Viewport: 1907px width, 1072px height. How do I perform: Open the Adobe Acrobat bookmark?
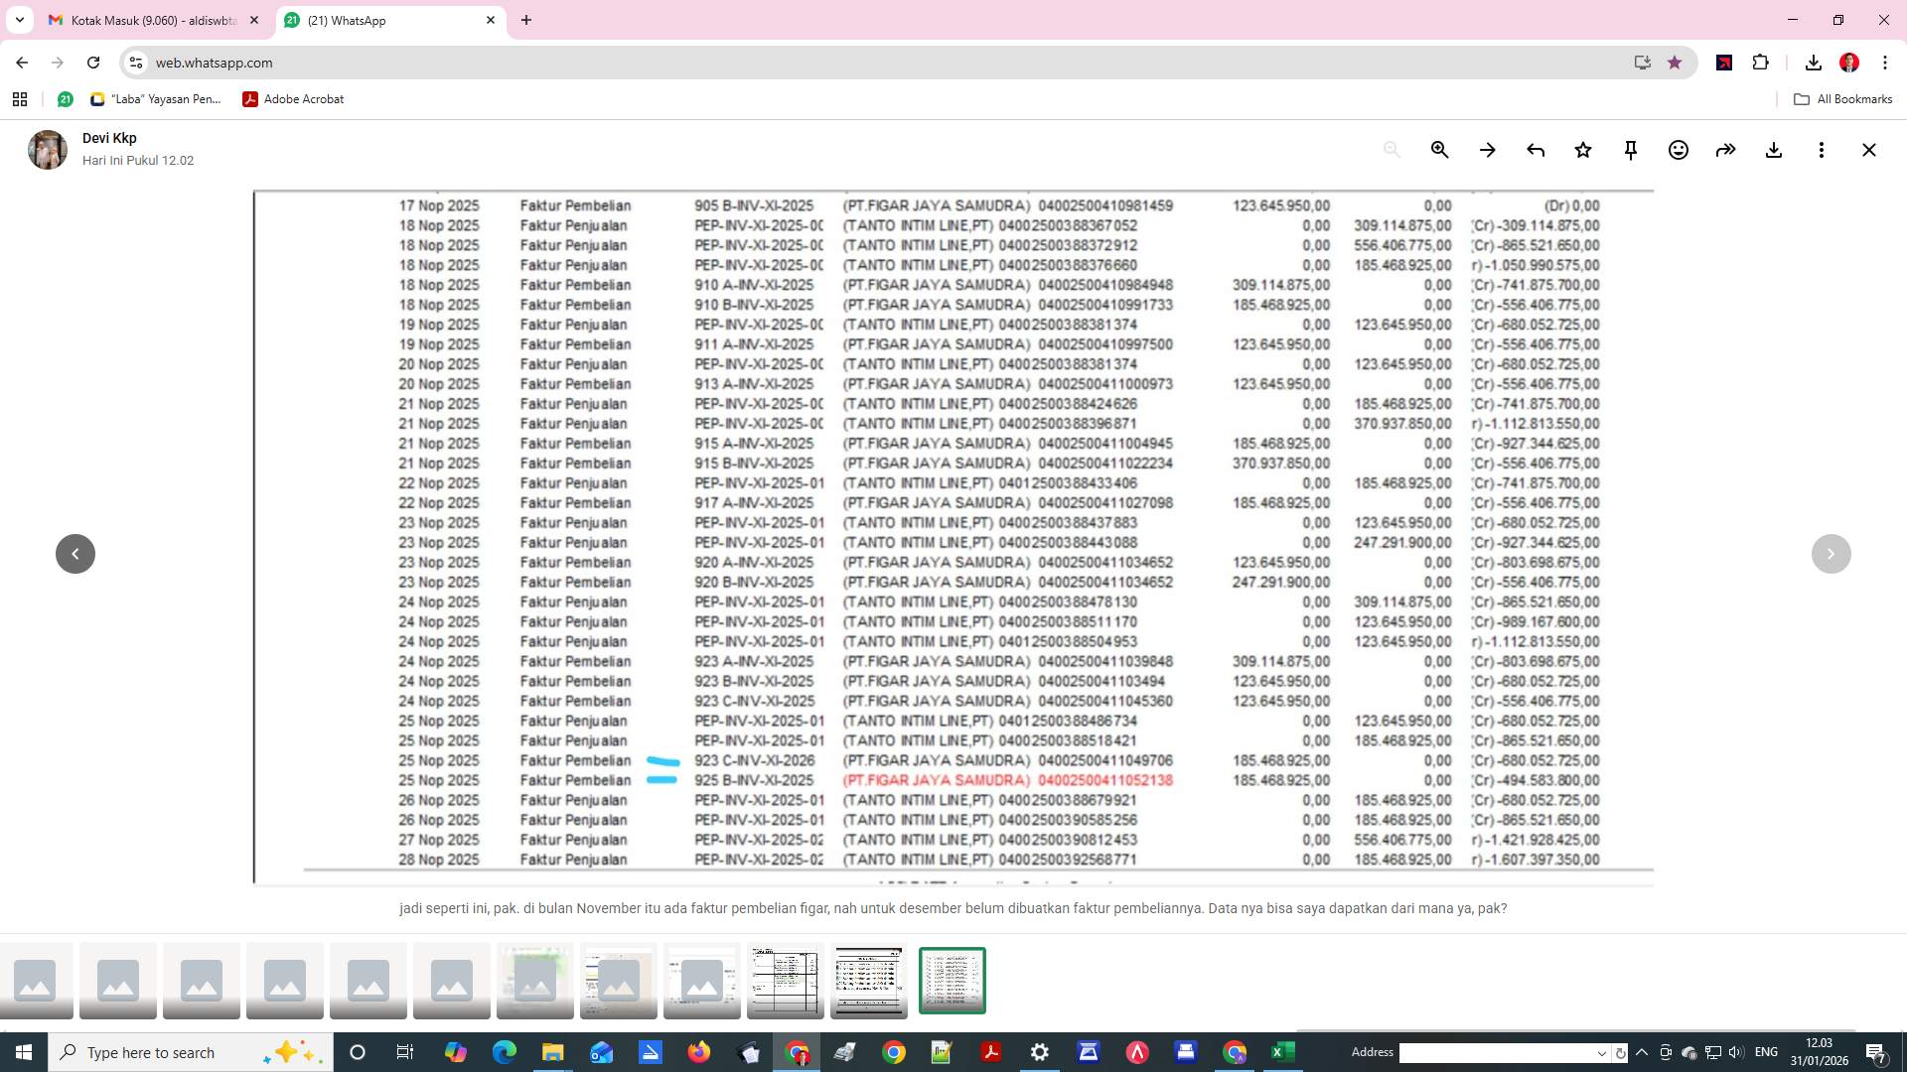293,99
